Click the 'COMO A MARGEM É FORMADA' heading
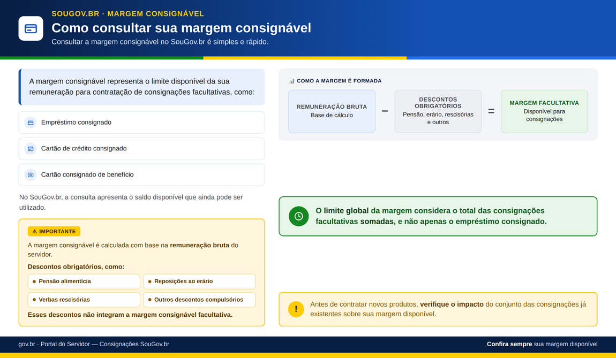Image resolution: width=616 pixels, height=358 pixels. pyautogui.click(x=339, y=81)
